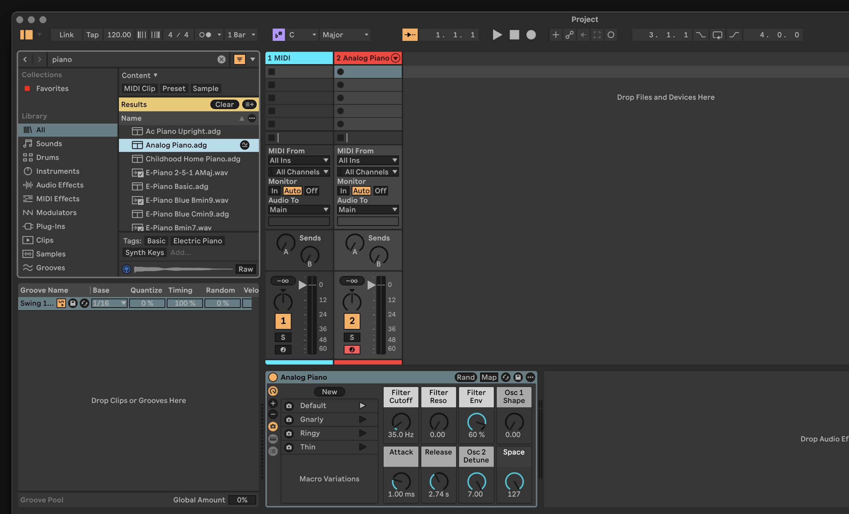Viewport: 849px width, 514px height.
Task: Open the Name column options ellipsis
Action: click(252, 118)
